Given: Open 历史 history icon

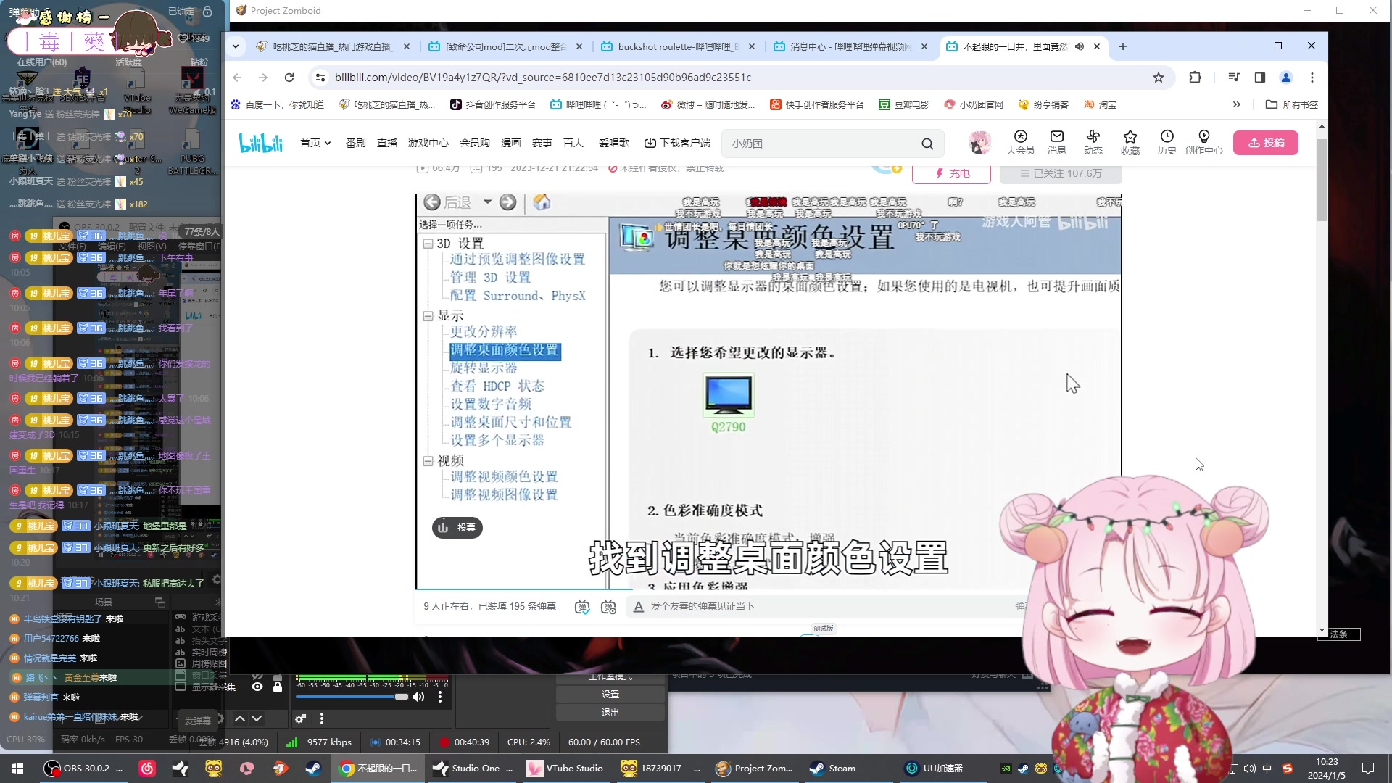Looking at the screenshot, I should [x=1167, y=143].
